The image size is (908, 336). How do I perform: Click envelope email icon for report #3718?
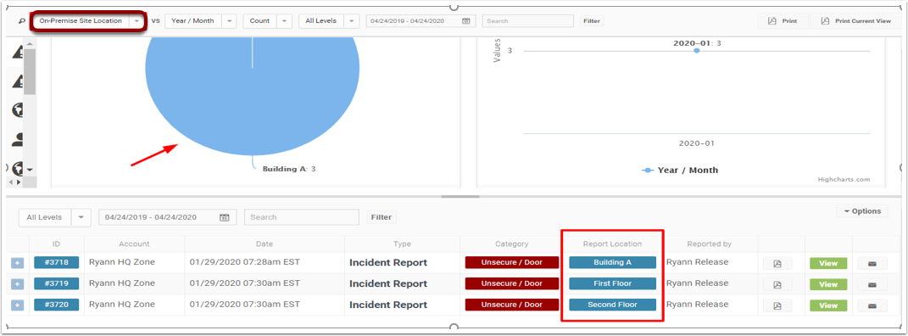872,264
